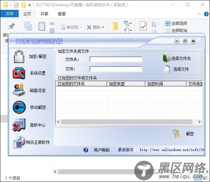Click the Explorer ribbon paste clipboard icon
210x182 pixels.
click(x=42, y=26)
